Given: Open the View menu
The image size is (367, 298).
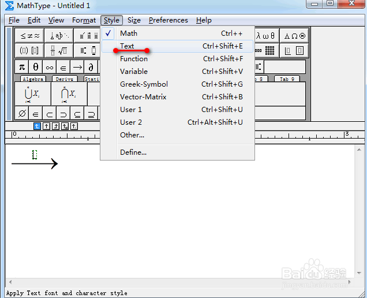Looking at the screenshot, I should tap(56, 20).
